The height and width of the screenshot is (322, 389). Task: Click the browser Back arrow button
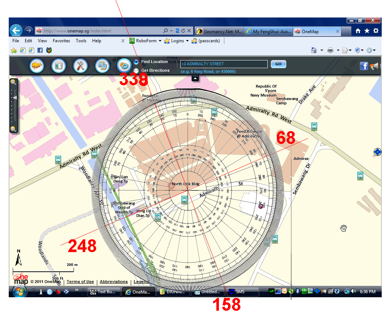16,30
